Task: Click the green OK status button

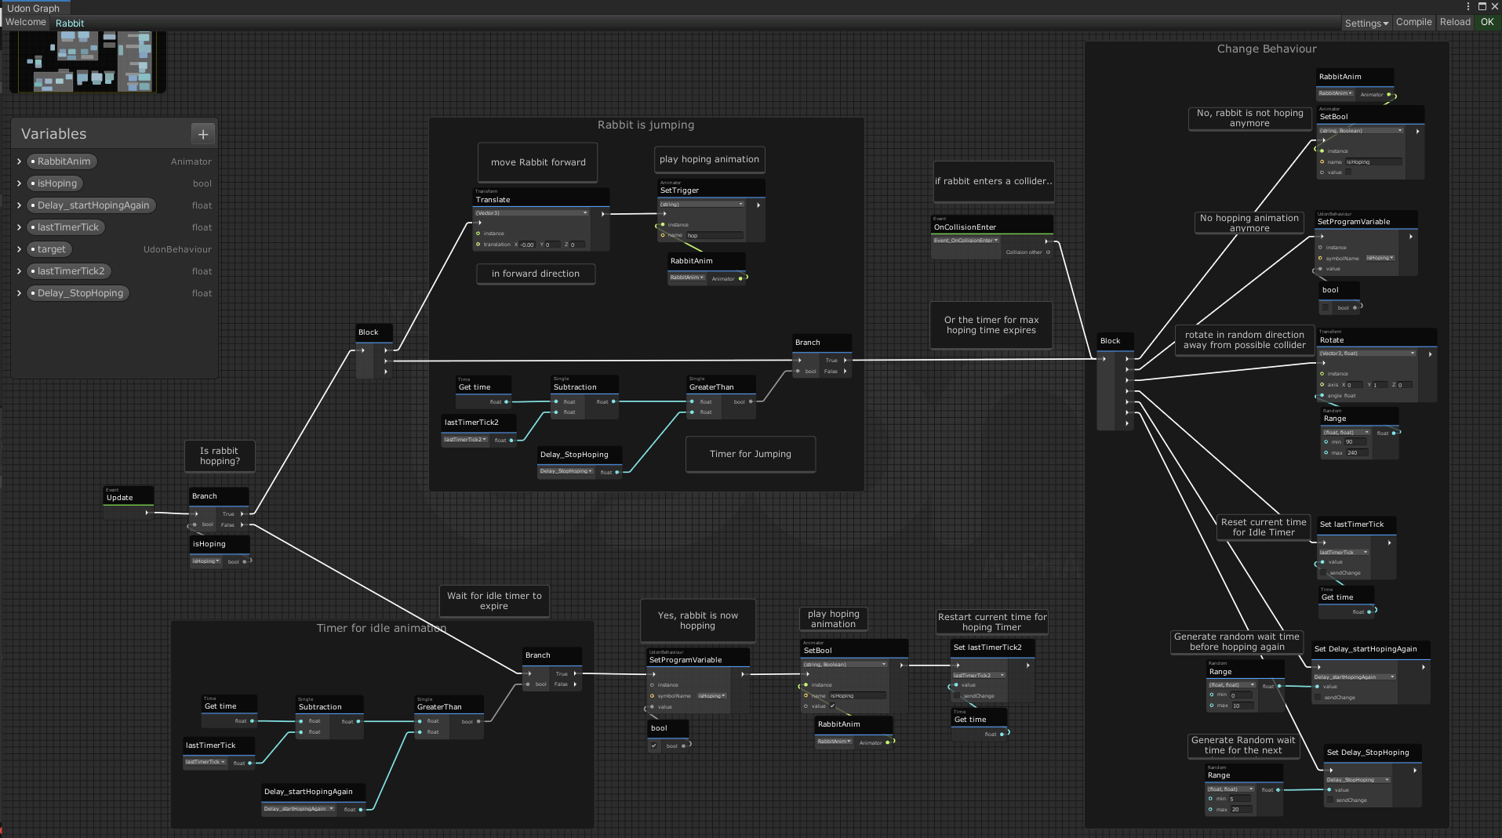Action: (1487, 22)
